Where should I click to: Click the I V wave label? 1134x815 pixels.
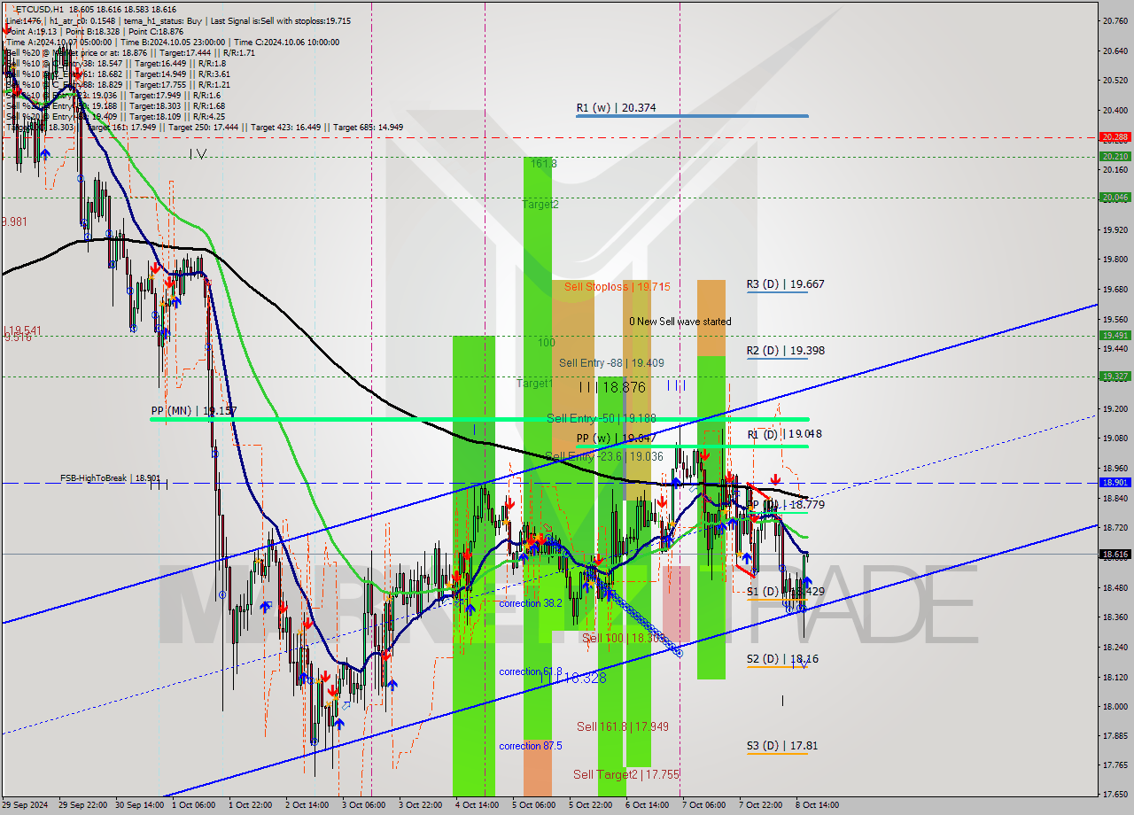[x=198, y=154]
